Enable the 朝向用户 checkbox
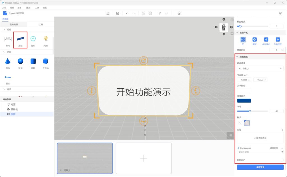Screen dimensions: 287x177 tap(282, 160)
